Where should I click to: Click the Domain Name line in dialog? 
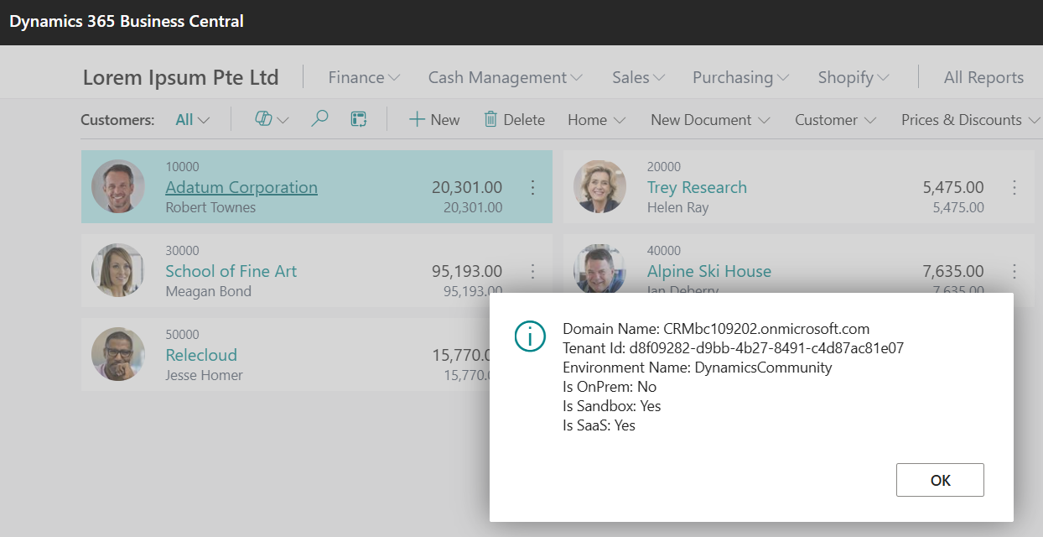click(716, 328)
